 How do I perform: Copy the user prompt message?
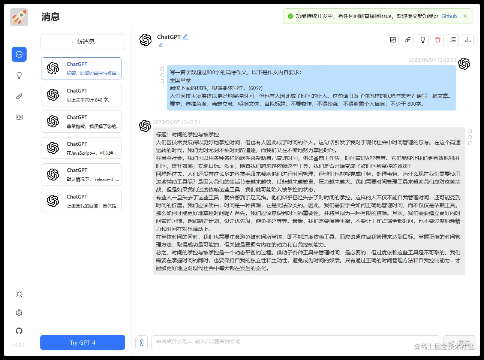pos(162,69)
